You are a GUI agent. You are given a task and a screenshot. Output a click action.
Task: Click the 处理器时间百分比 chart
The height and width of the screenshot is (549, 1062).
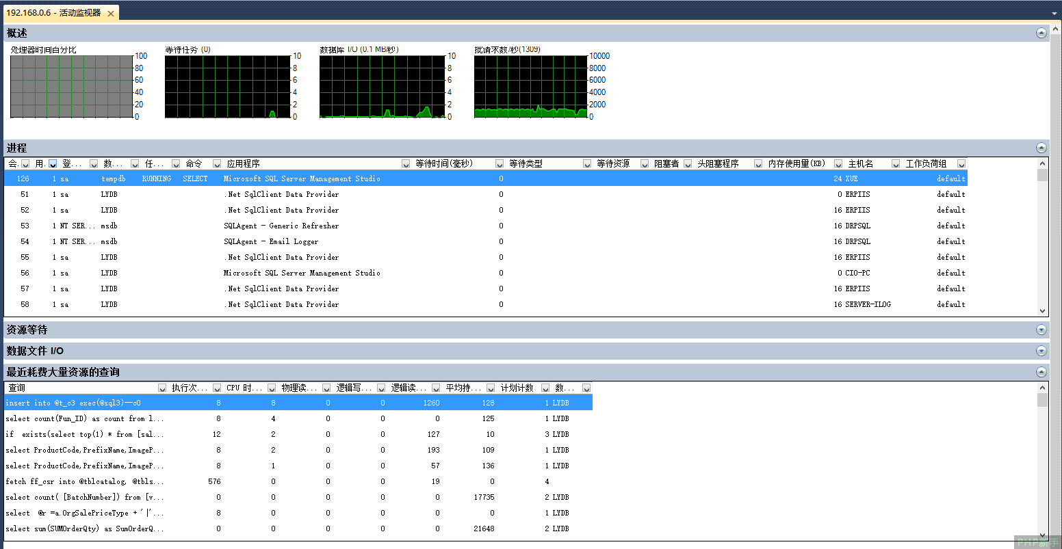[x=71, y=86]
